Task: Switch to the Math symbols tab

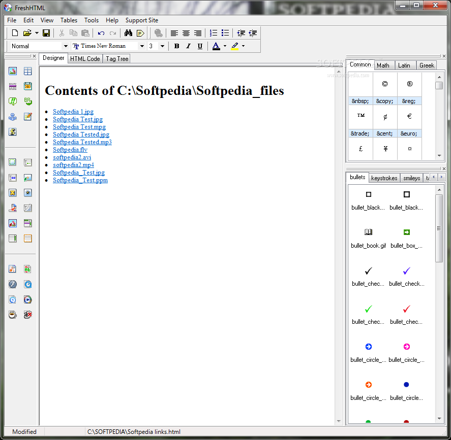Action: 383,65
